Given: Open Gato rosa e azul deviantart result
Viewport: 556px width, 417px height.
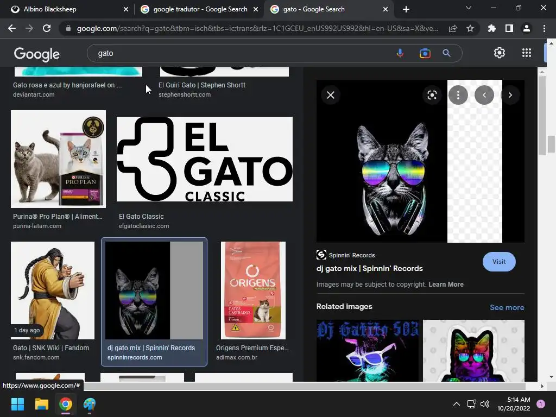Looking at the screenshot, I should click(67, 85).
